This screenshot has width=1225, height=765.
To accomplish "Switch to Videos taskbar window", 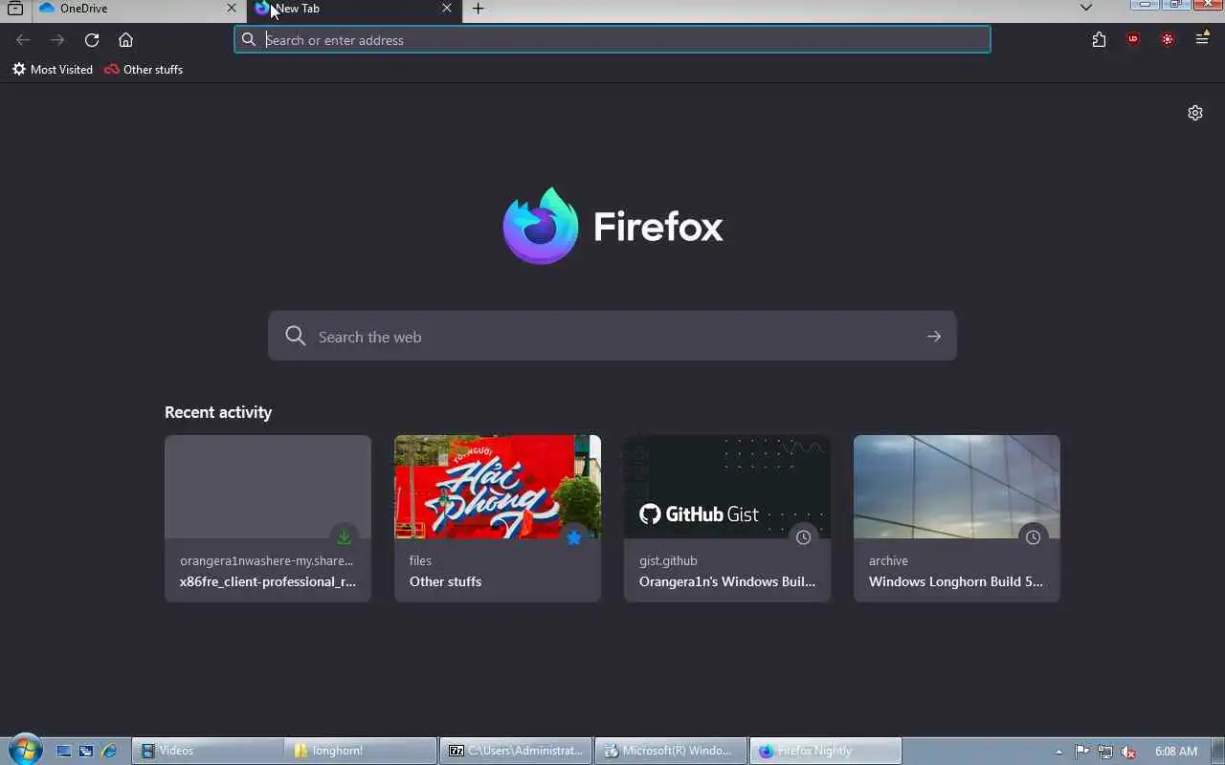I will pyautogui.click(x=208, y=751).
